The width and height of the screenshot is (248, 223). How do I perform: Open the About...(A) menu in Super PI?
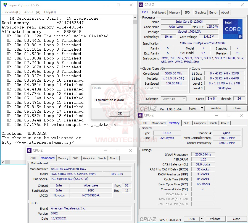coord(32,12)
